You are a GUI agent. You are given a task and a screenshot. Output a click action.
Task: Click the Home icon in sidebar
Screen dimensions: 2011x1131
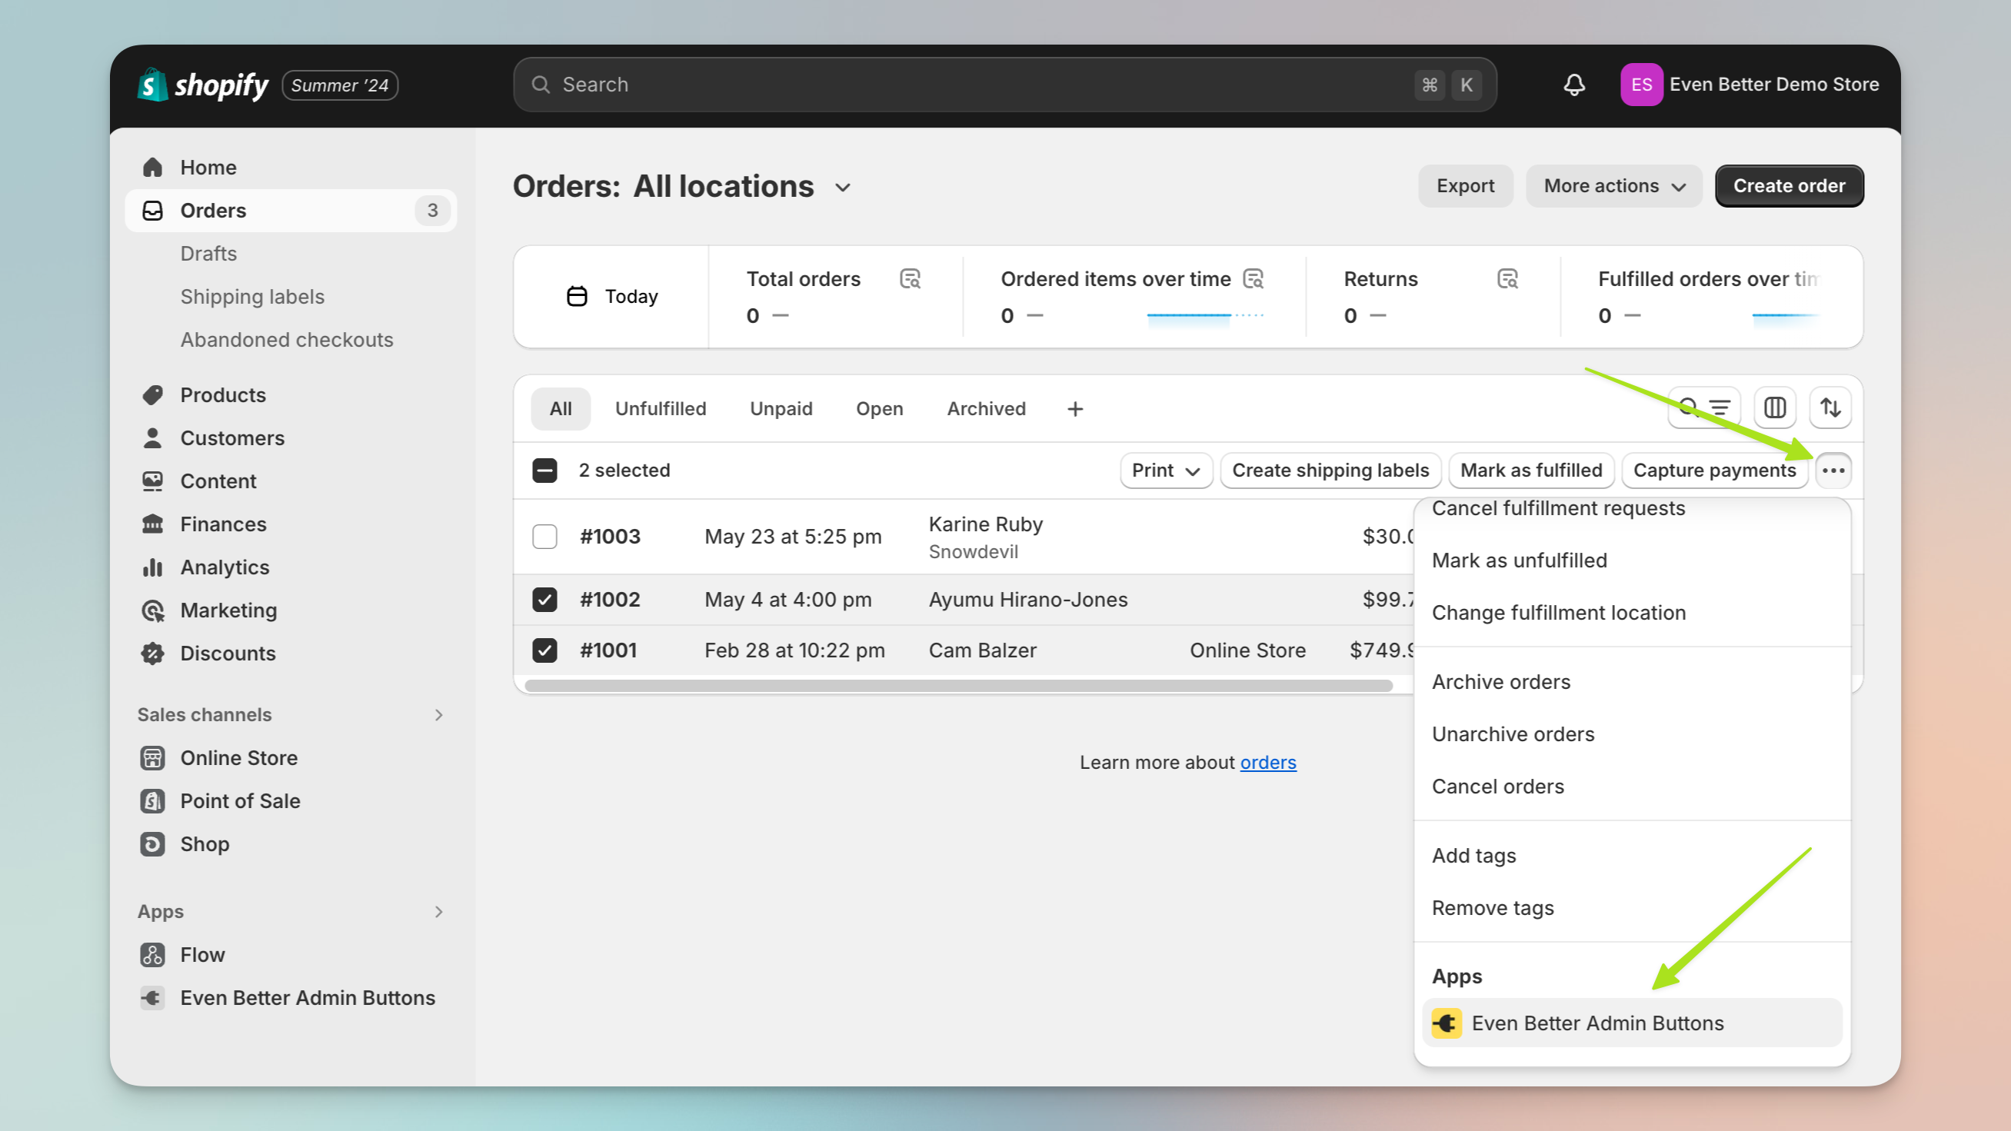152,167
